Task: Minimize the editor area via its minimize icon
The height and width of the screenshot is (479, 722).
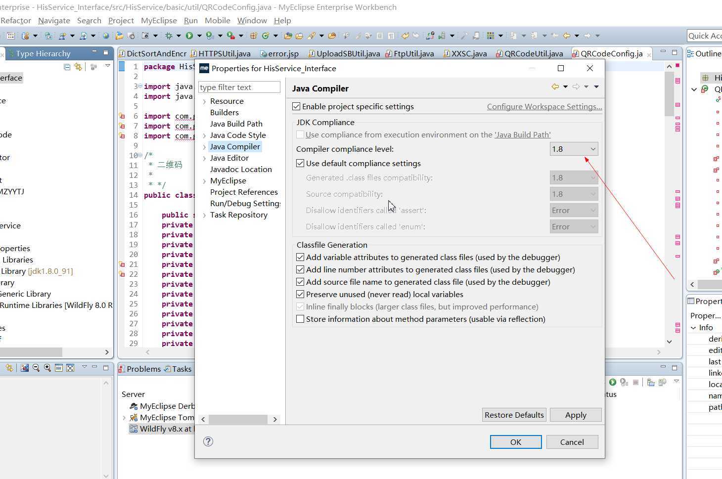Action: [x=663, y=51]
